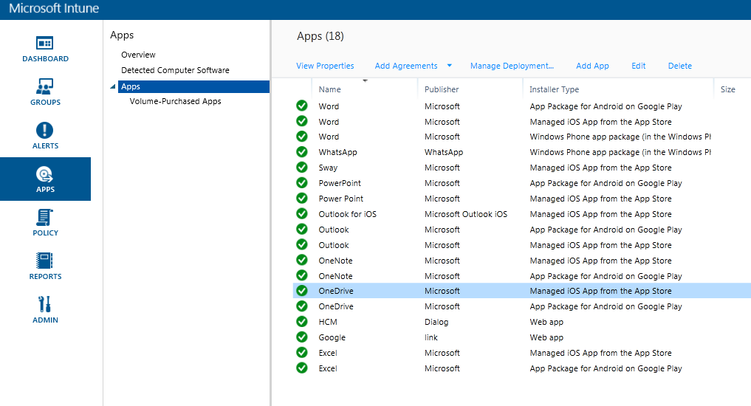
Task: Click green status icon for Outlook for iOS
Action: tap(302, 213)
